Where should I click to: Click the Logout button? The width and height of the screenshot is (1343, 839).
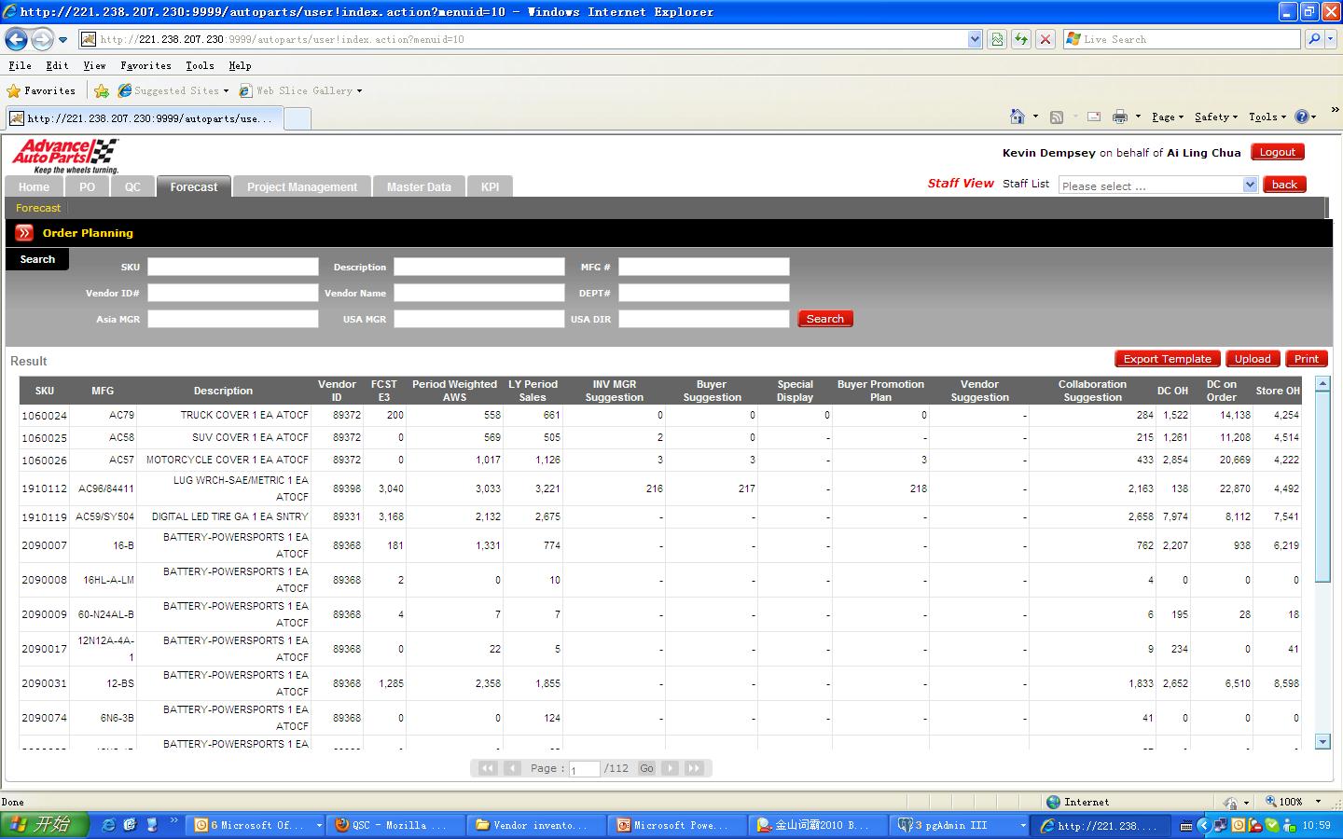(x=1277, y=152)
